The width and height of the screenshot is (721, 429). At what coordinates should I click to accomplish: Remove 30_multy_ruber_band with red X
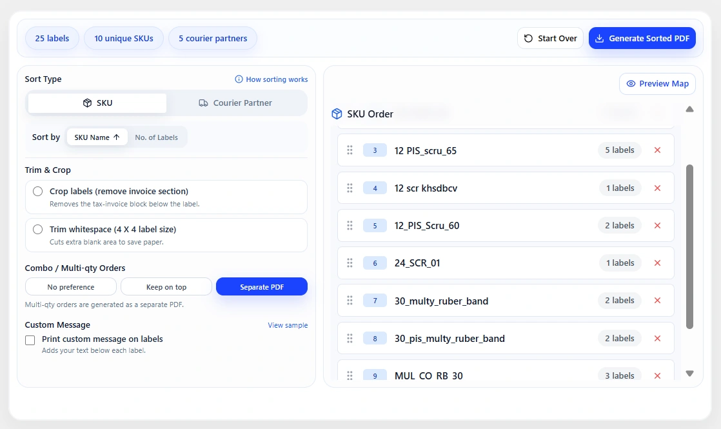(x=658, y=301)
